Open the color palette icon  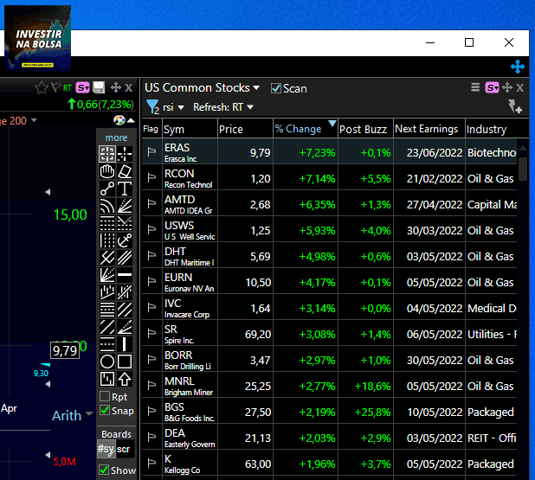[119, 120]
